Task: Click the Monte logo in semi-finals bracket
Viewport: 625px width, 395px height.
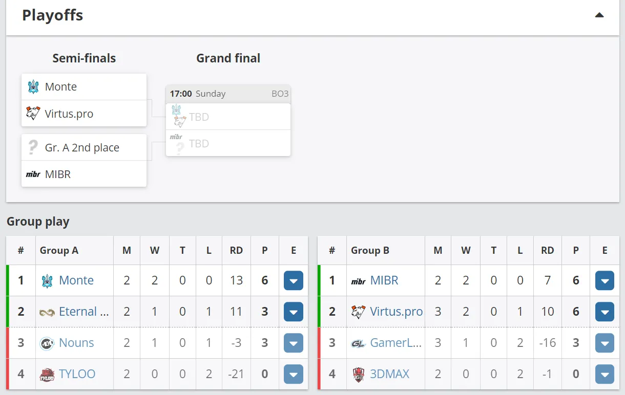Action: pos(33,87)
